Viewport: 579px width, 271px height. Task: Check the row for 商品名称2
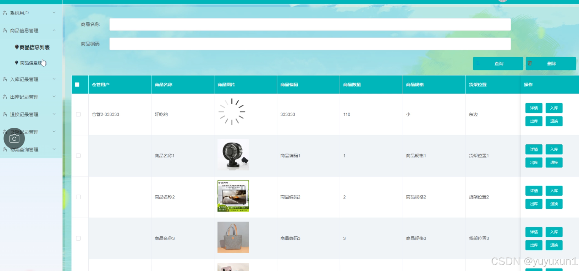[x=78, y=197]
